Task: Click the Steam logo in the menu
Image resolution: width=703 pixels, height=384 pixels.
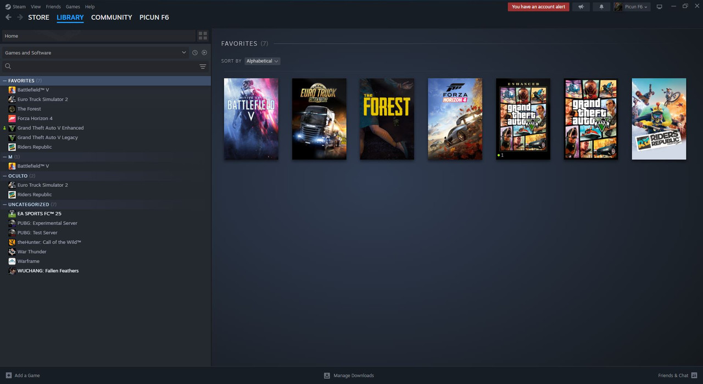Action: [8, 7]
